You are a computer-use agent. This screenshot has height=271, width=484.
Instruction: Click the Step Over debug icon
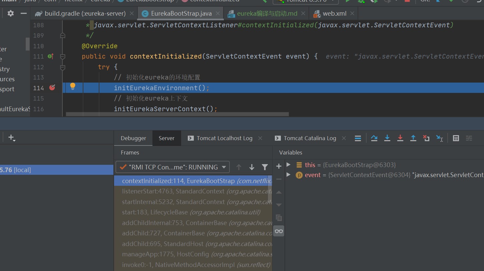click(374, 138)
